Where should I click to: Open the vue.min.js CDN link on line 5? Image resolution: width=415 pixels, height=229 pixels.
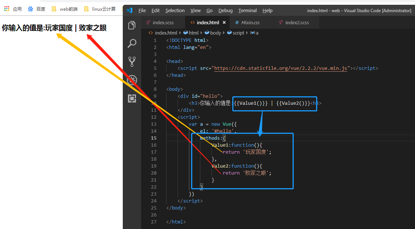tap(280, 68)
